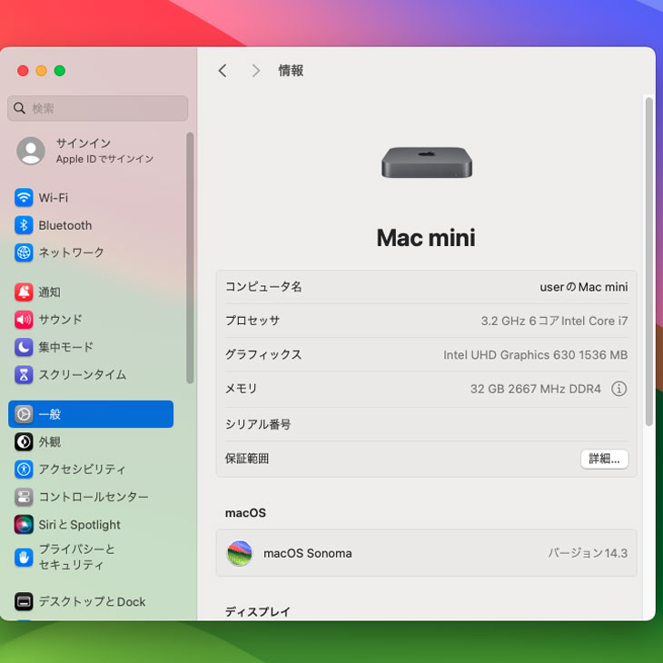Open コントロールセンター icon
This screenshot has width=663, height=663.
point(24,497)
